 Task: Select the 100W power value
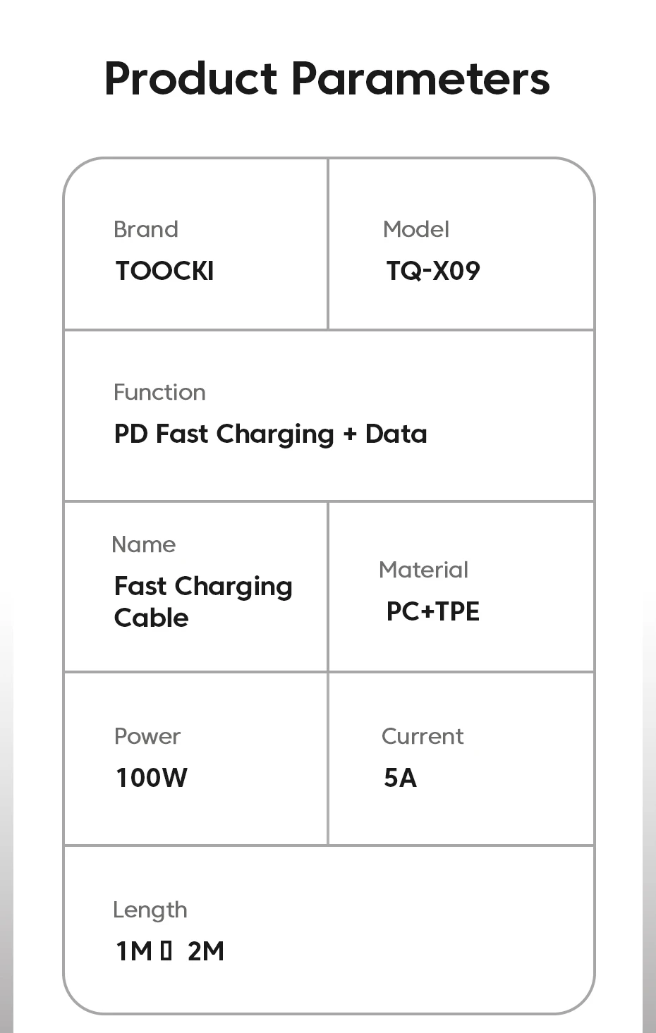pos(152,778)
